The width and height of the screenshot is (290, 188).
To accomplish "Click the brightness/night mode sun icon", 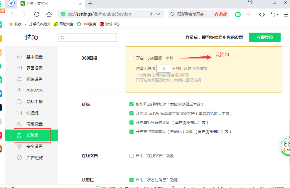I will 262,14.
